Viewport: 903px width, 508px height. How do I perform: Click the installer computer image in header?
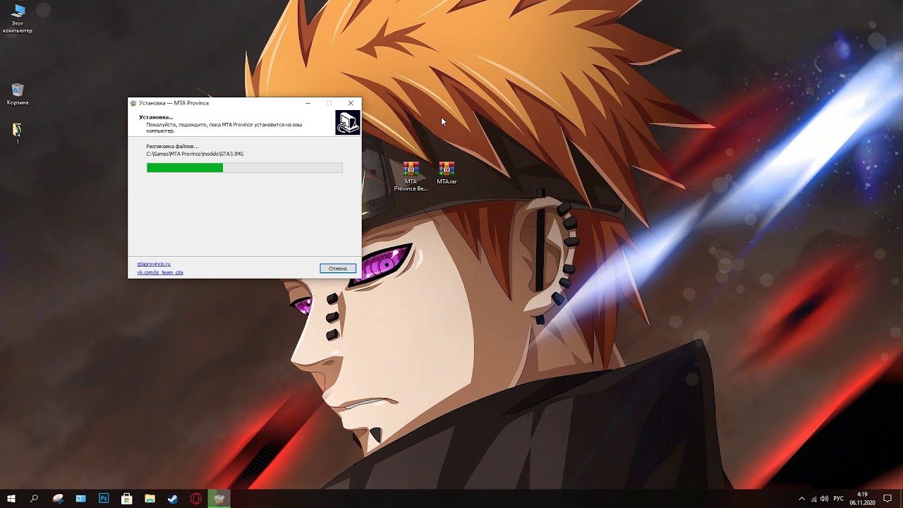[347, 122]
